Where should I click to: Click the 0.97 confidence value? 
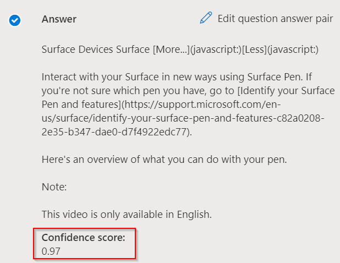pyautogui.click(x=51, y=251)
